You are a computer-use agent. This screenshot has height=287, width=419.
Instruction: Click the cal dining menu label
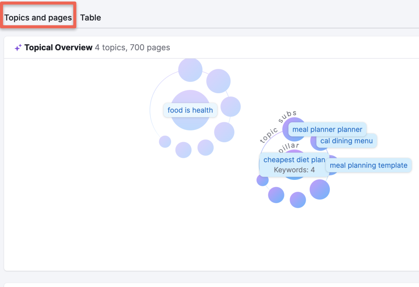[346, 141]
